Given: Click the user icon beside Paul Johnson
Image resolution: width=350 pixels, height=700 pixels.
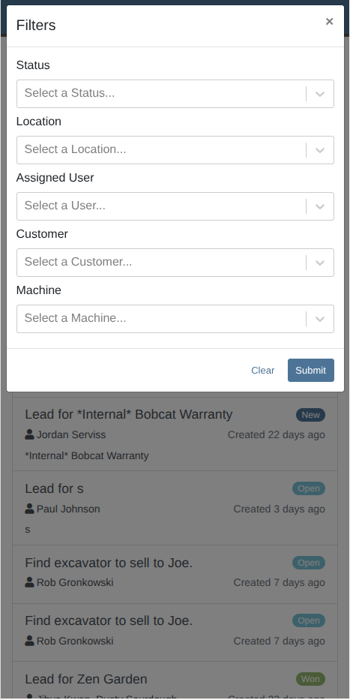Looking at the screenshot, I should 29,509.
